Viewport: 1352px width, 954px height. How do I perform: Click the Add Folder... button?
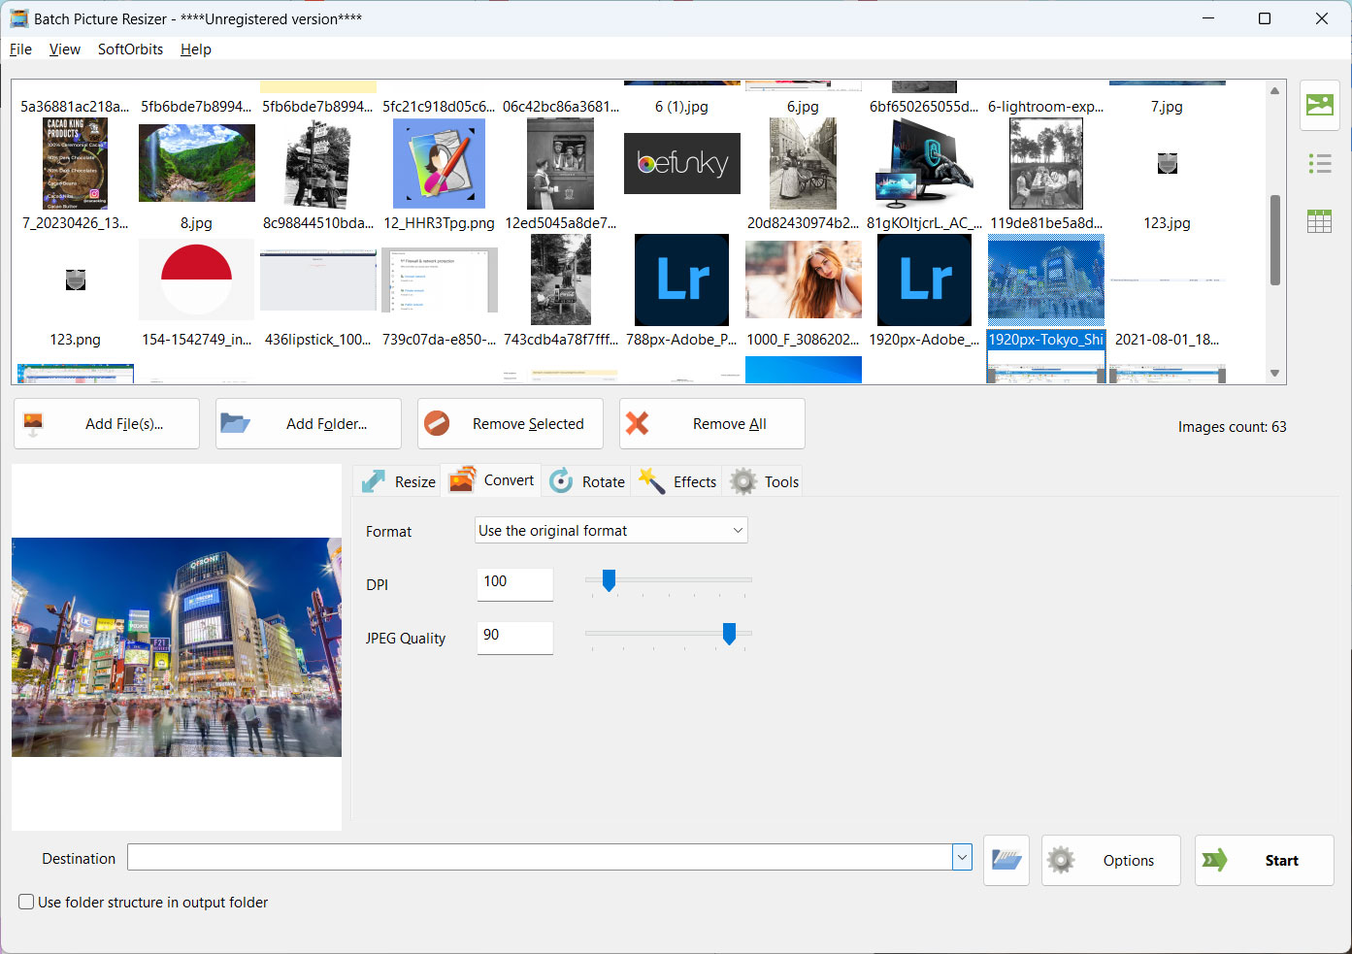pyautogui.click(x=309, y=423)
